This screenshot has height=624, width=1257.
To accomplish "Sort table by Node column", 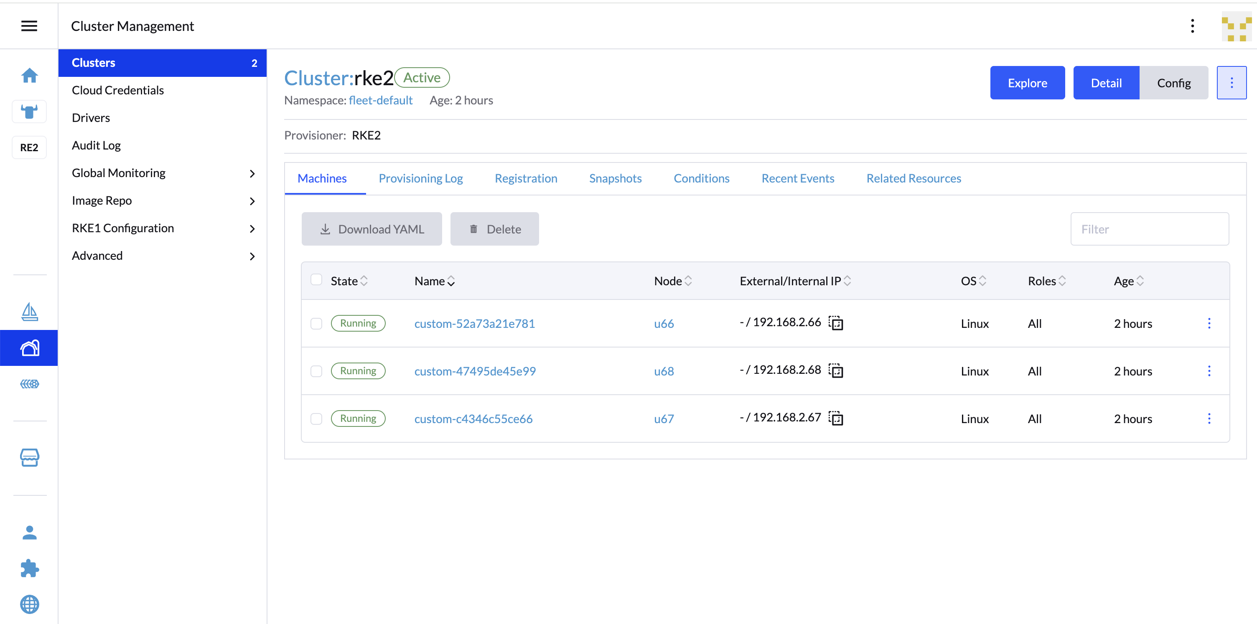I will tap(673, 281).
